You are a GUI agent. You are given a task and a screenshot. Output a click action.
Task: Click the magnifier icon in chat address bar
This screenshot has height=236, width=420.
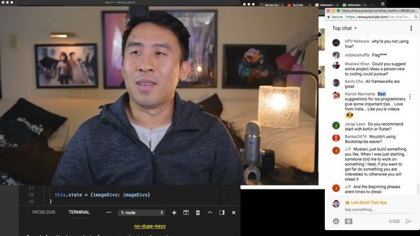[x=415, y=17]
